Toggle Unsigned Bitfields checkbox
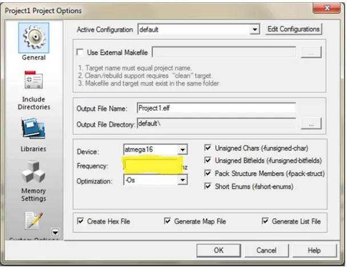The image size is (347, 268). (208, 160)
